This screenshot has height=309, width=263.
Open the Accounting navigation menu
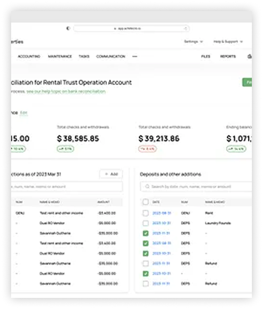[x=29, y=57]
